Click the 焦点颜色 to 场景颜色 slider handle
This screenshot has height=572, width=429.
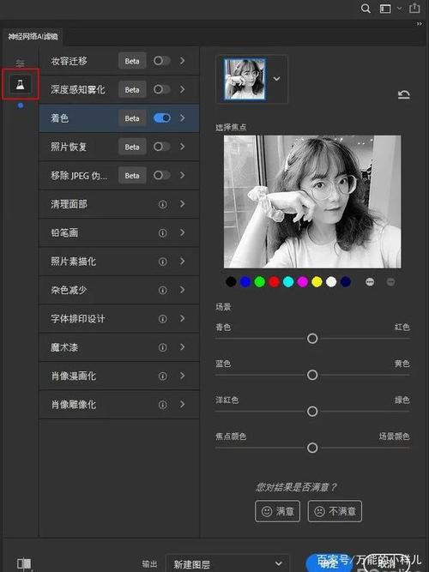point(312,448)
